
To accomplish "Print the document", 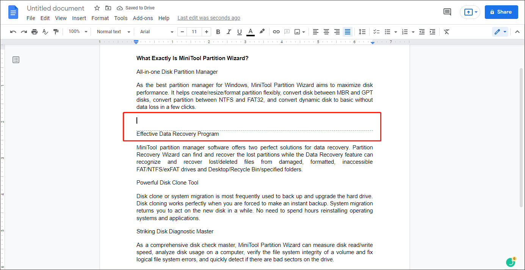I will tap(34, 32).
